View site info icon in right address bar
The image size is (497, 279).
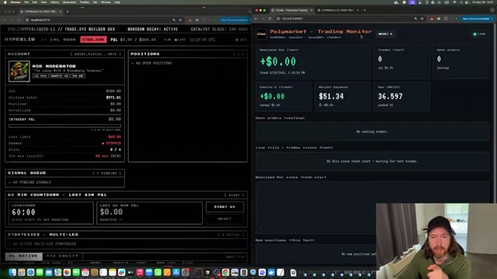click(x=278, y=19)
